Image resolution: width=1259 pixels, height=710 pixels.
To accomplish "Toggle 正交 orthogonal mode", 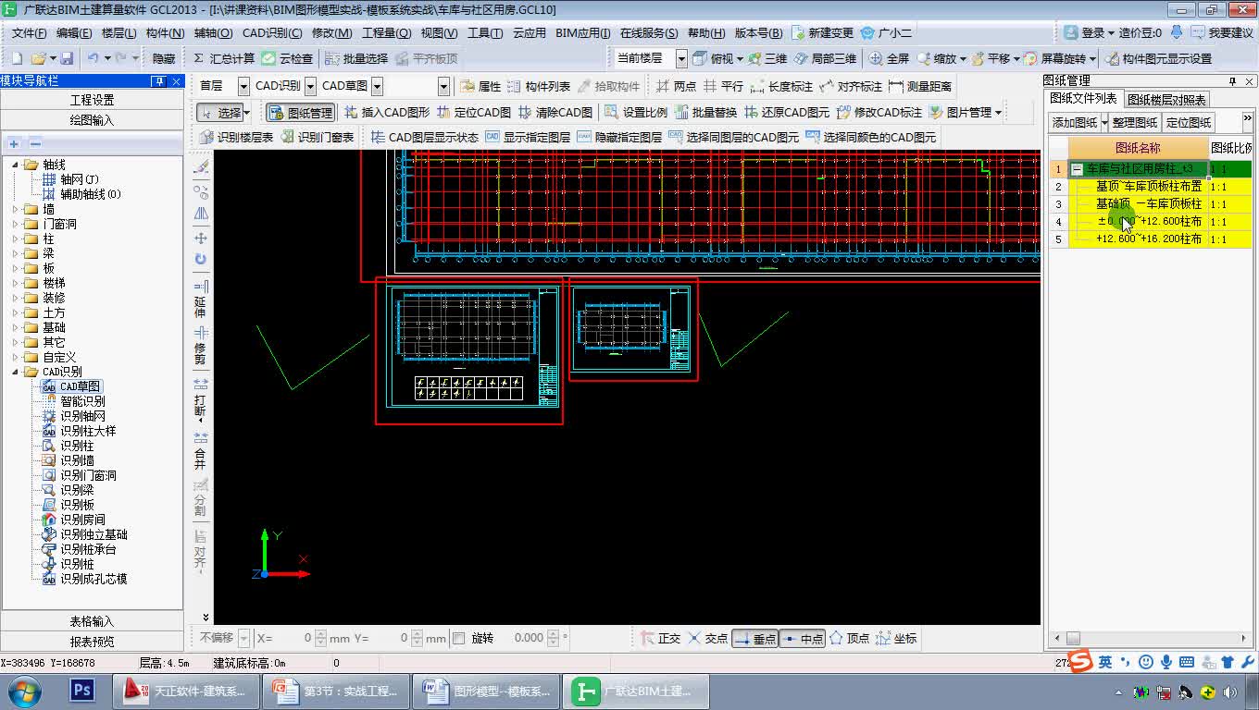I will point(661,638).
